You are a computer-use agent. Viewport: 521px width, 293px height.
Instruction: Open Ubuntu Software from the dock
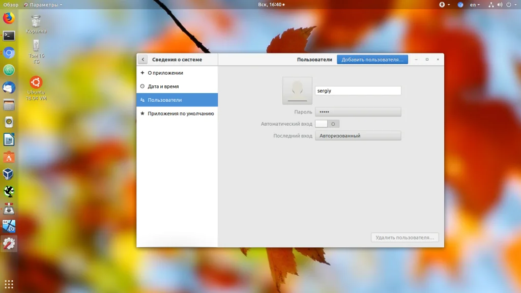tap(9, 157)
